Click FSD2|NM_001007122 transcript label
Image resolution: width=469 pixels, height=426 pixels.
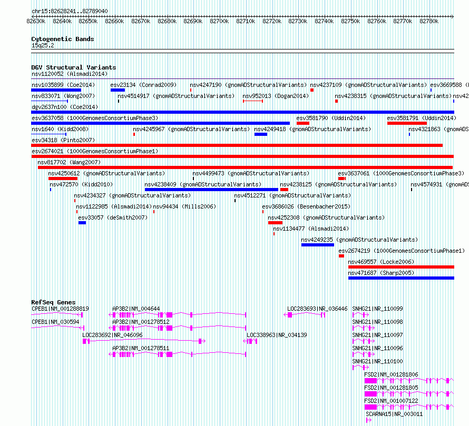391,401
